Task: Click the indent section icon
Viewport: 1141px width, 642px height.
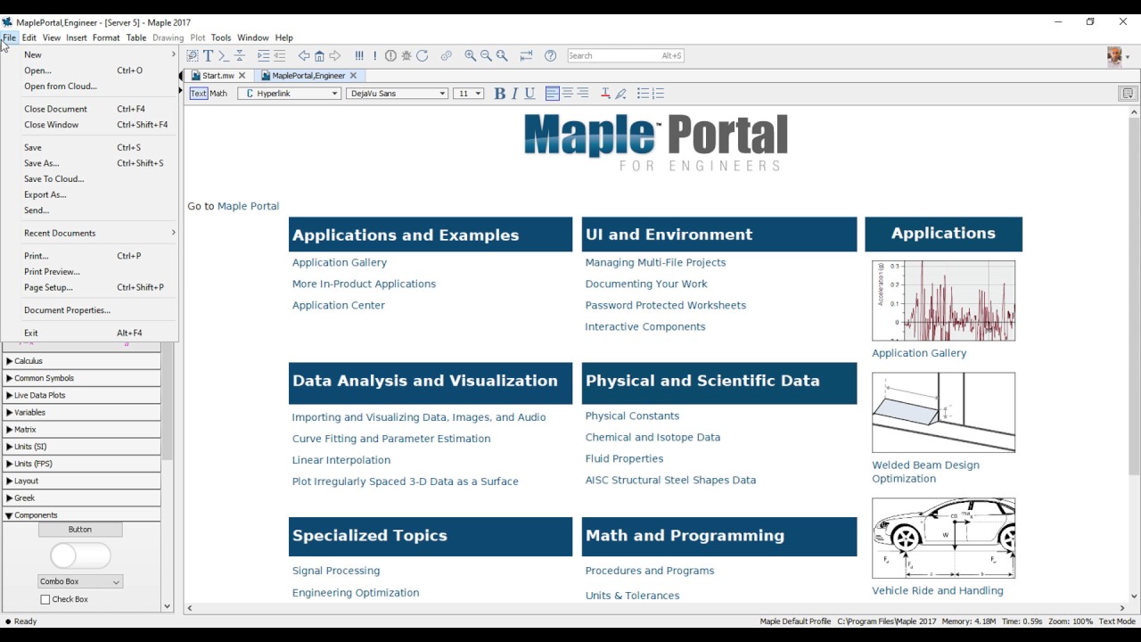Action: (x=263, y=55)
